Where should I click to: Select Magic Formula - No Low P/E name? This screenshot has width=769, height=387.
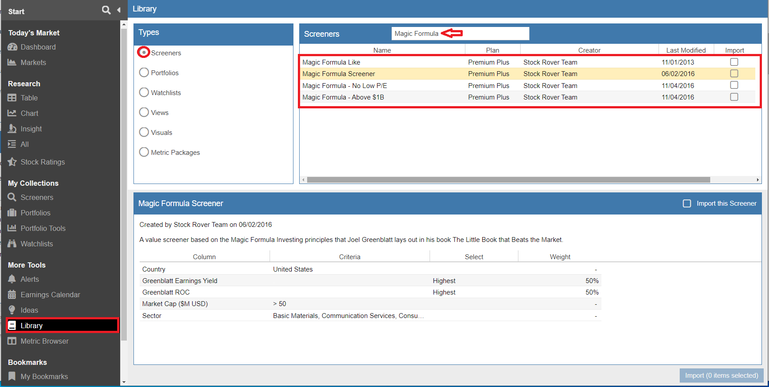[345, 86]
